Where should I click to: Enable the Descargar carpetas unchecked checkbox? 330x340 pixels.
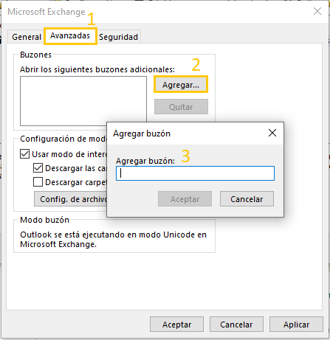pos(38,182)
